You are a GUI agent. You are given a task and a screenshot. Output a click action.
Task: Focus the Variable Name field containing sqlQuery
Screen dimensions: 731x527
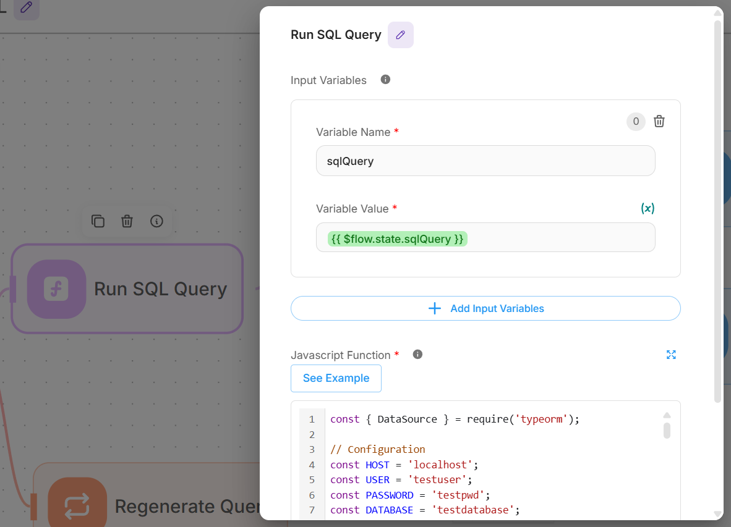click(485, 161)
